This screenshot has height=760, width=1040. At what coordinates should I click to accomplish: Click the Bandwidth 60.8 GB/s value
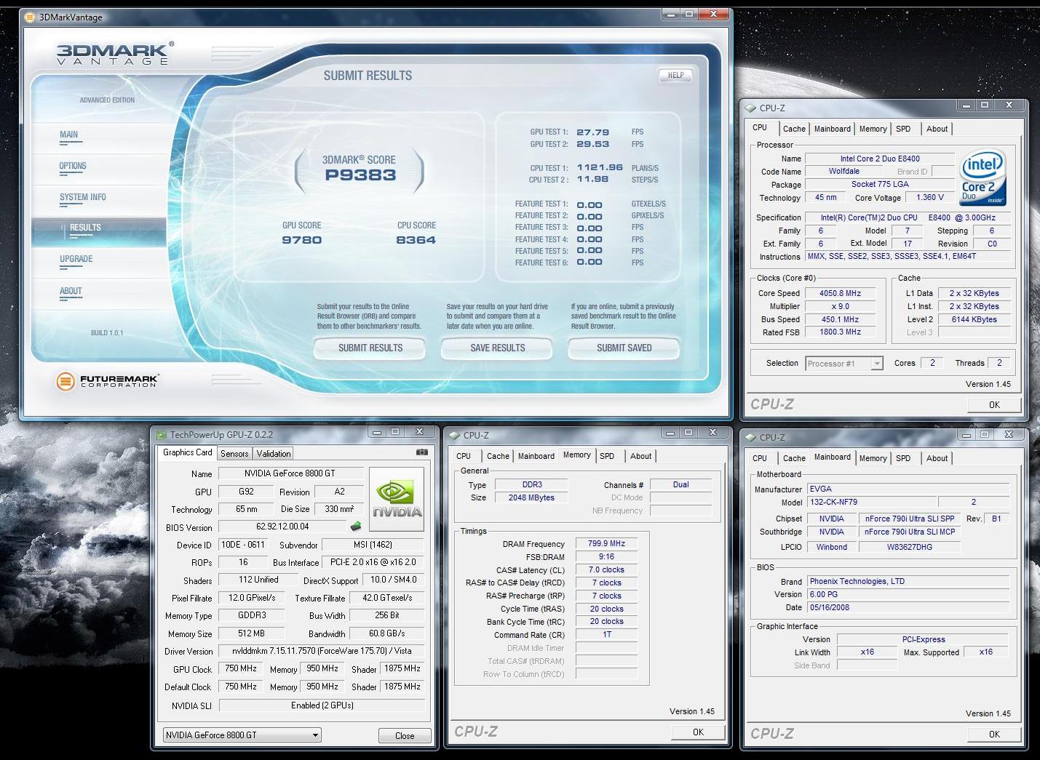387,633
